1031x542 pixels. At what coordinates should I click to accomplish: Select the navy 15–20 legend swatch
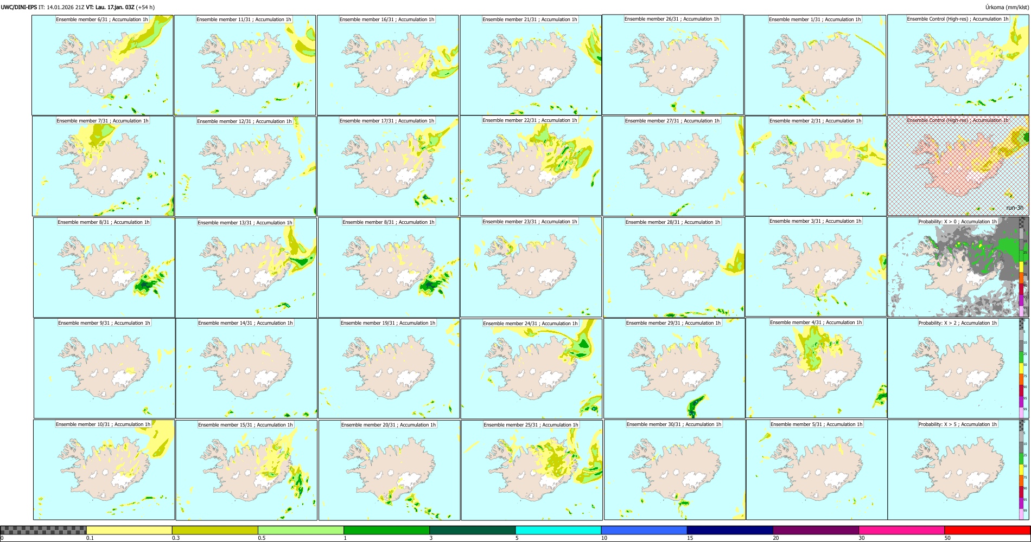[x=730, y=530]
